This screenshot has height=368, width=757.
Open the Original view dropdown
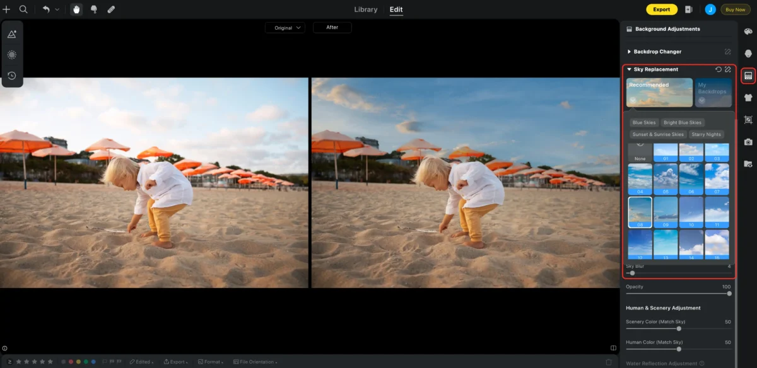[x=285, y=28]
